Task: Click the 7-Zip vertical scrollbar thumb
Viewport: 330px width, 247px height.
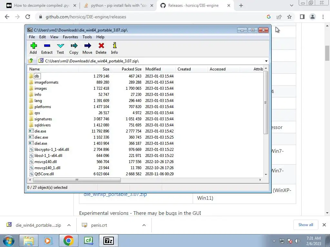Action: 266,103
